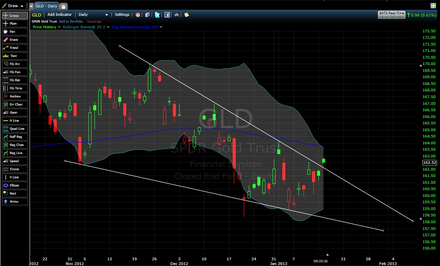Select the Cross cursor tool
The image size is (440, 266).
[x=15, y=16]
